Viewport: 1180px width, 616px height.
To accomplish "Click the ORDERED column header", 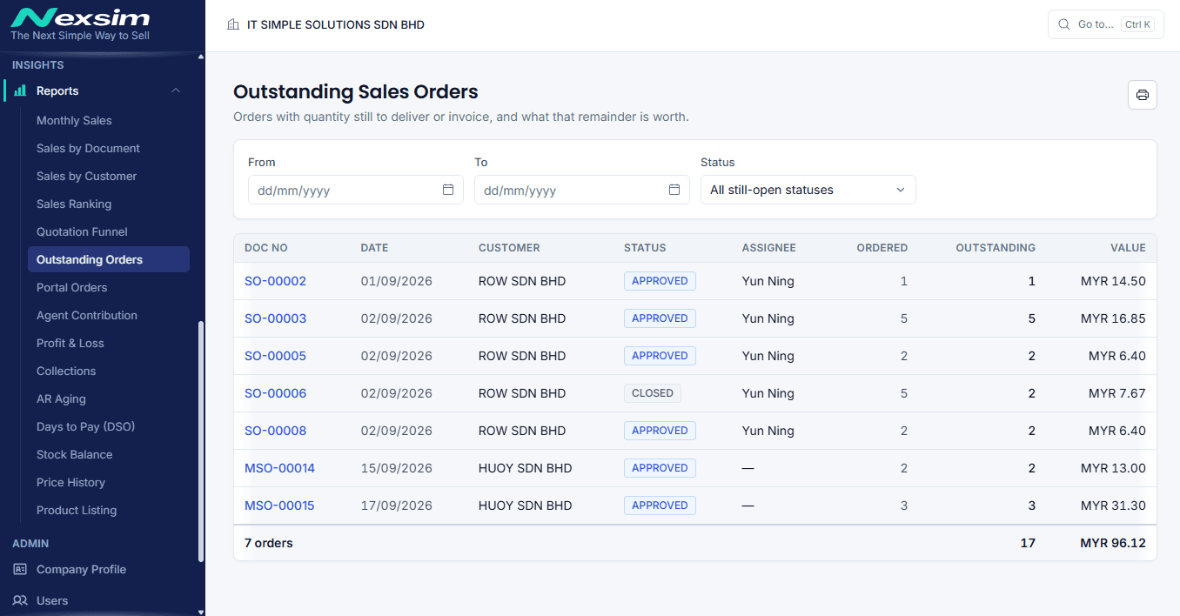I will pyautogui.click(x=882, y=248).
